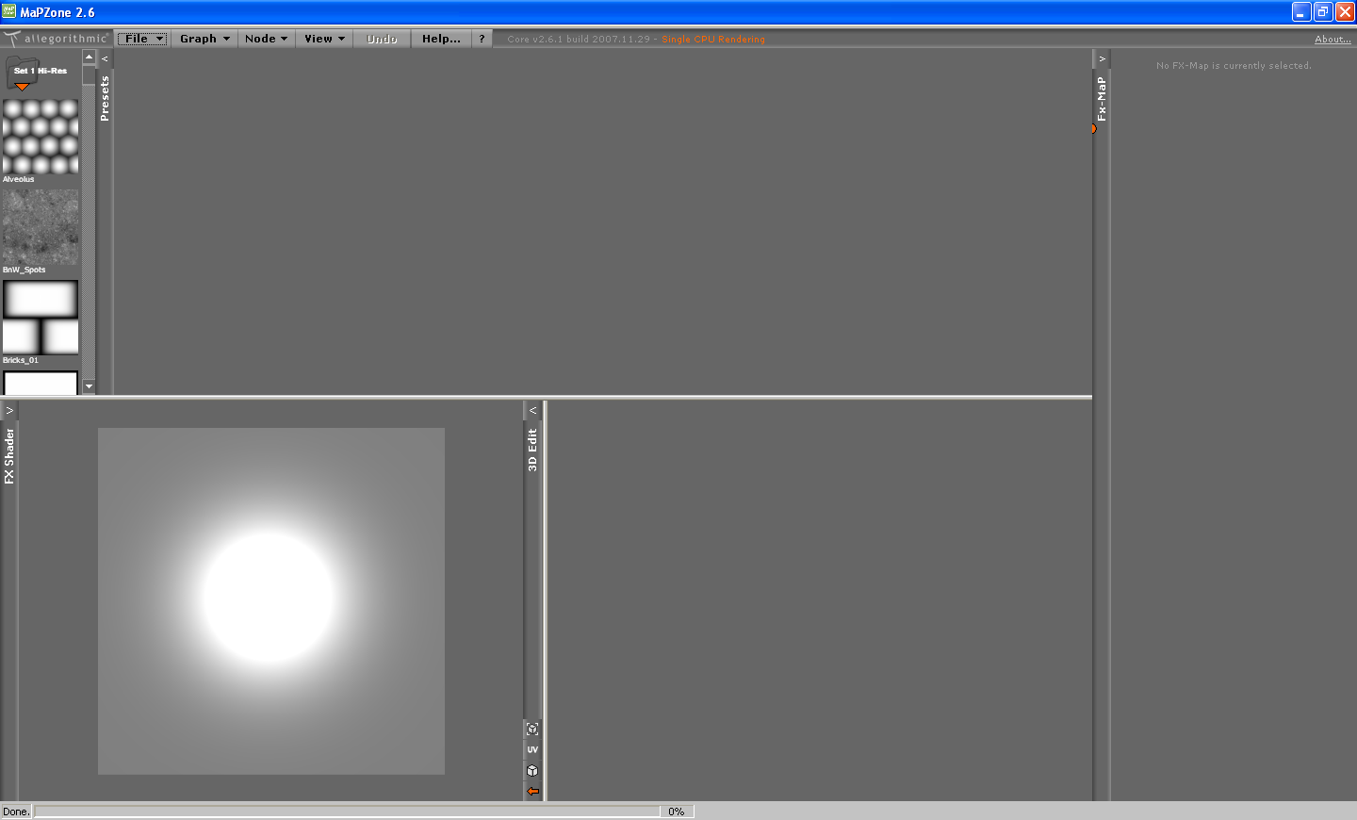Click the About... link

(x=1332, y=40)
